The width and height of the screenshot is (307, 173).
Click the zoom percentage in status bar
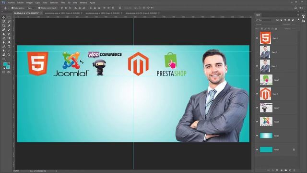click(x=16, y=171)
